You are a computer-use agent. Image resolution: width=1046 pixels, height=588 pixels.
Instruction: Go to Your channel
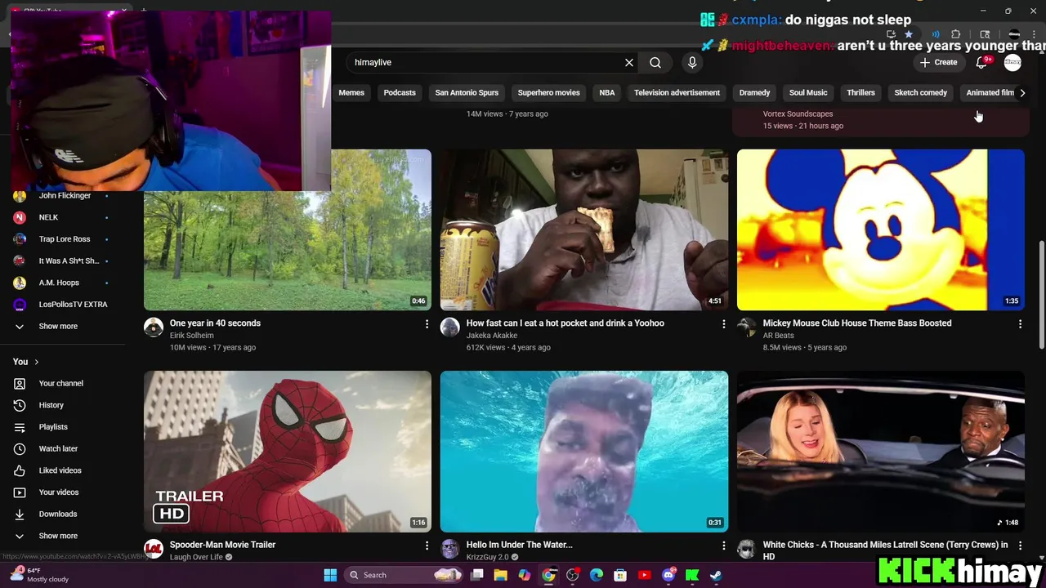click(60, 384)
